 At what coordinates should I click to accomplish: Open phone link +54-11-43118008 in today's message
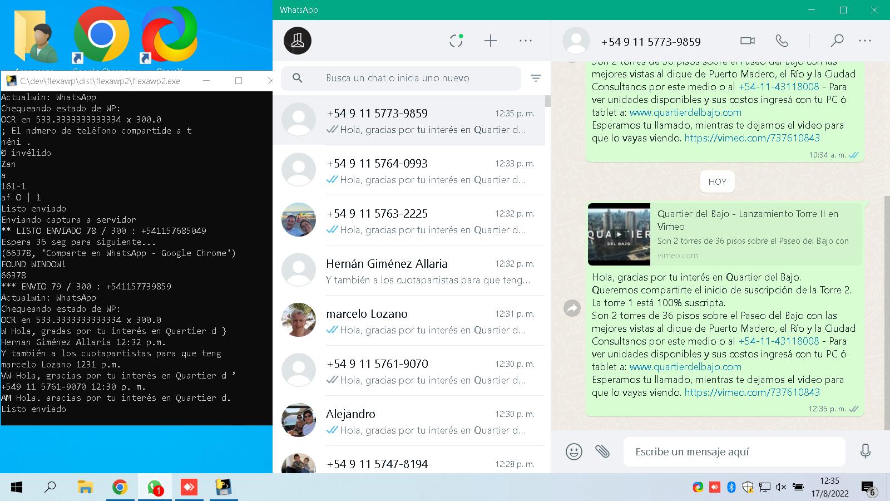779,341
